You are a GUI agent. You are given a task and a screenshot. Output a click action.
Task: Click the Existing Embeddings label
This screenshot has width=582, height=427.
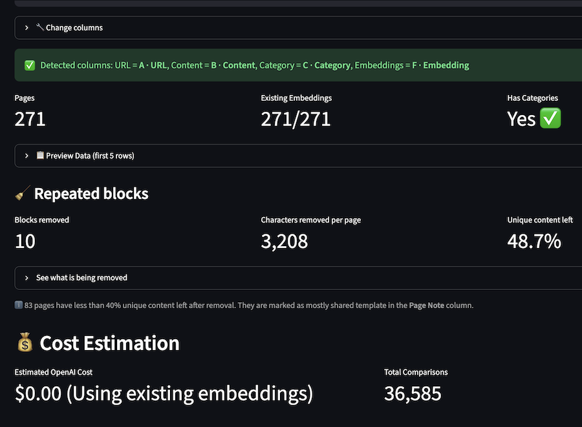[x=296, y=98]
